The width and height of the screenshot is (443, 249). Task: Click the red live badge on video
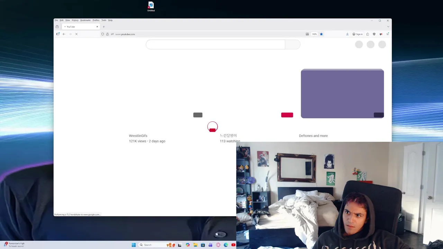coord(287,115)
